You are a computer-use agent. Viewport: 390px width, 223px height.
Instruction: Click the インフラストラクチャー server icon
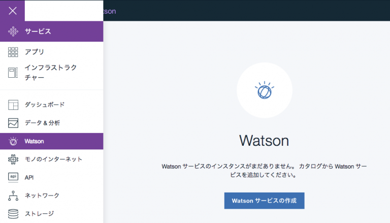(x=13, y=73)
